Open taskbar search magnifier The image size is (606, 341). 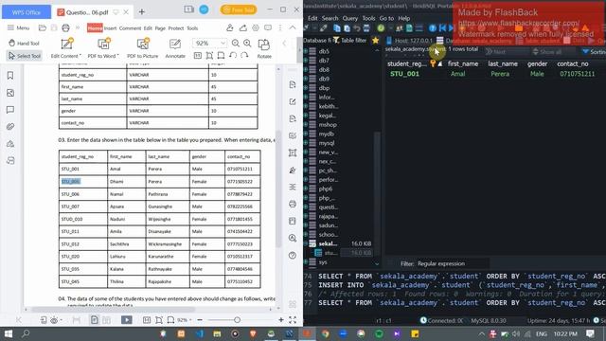click(x=26, y=333)
